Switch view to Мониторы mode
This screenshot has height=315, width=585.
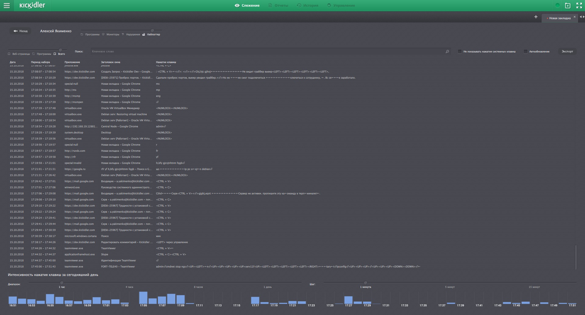pyautogui.click(x=111, y=34)
